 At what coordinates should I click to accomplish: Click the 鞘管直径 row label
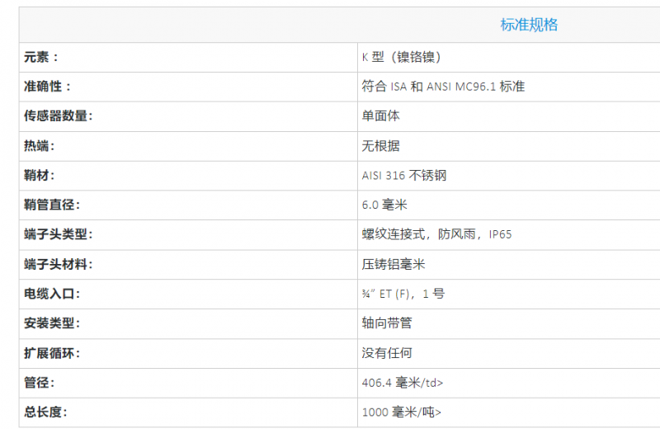point(53,205)
